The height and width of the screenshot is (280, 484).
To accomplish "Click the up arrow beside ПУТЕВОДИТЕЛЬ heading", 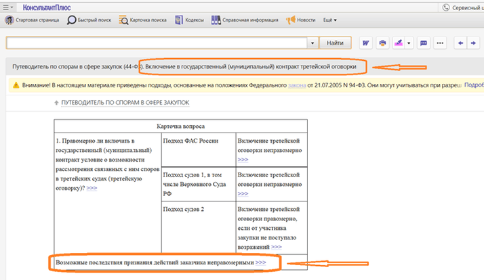I will (56, 103).
